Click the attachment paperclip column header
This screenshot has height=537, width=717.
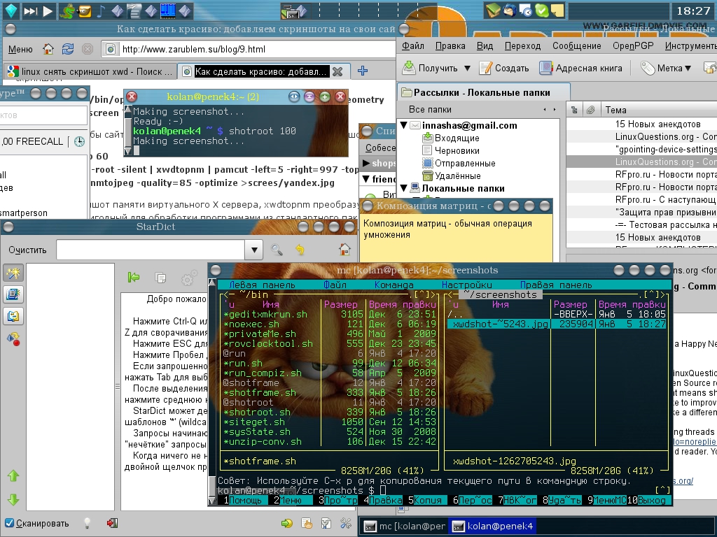[590, 110]
